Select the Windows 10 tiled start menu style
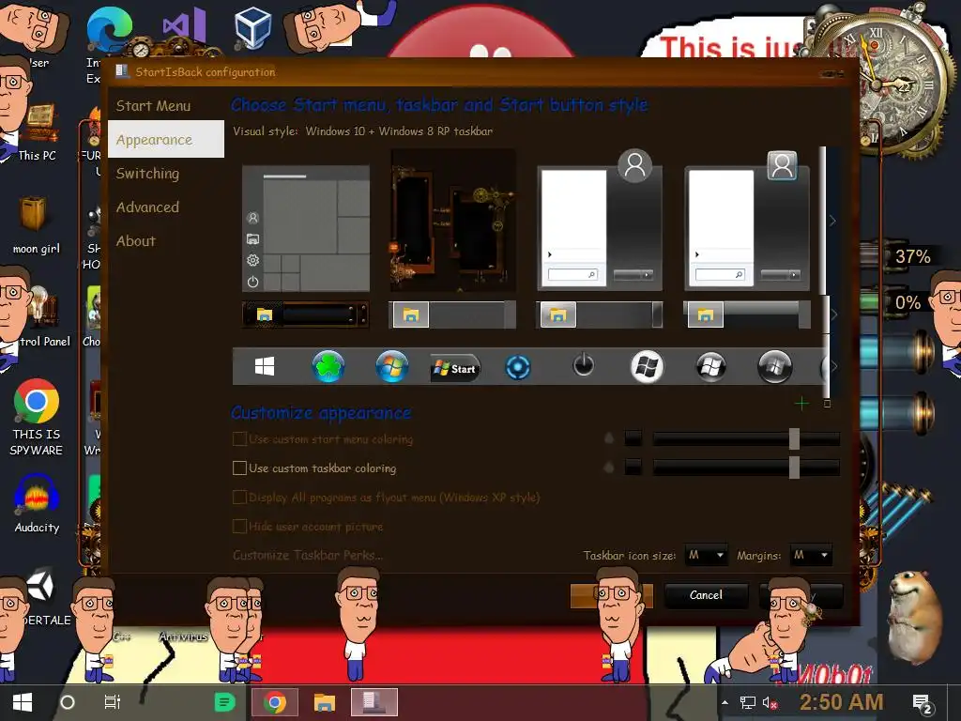961x721 pixels. pos(306,228)
